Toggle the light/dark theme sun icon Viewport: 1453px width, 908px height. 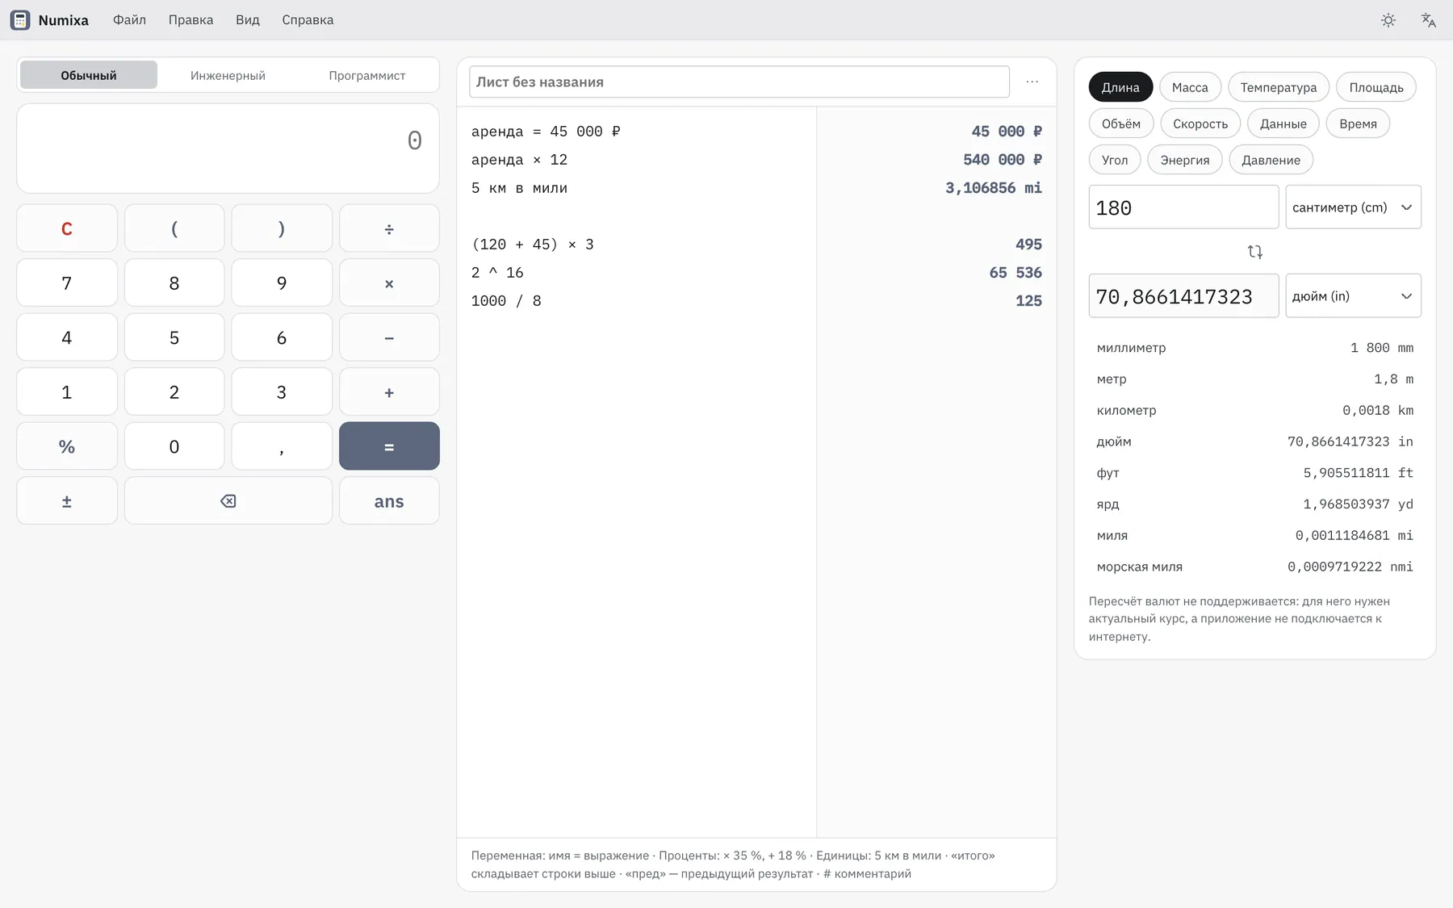pos(1388,20)
